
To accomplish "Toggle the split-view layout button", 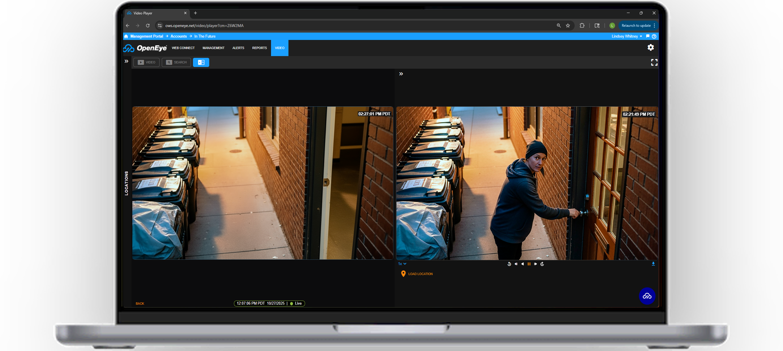I will click(201, 62).
